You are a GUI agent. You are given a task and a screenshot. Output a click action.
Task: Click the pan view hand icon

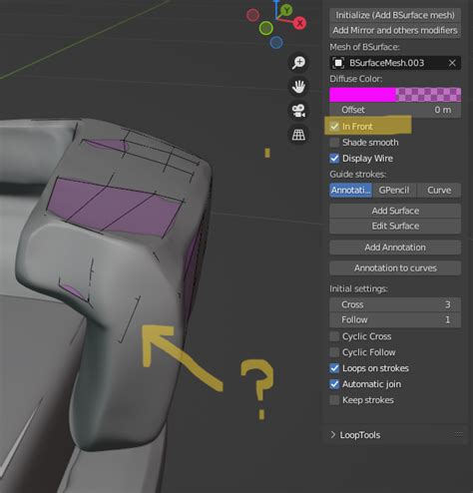pos(298,87)
